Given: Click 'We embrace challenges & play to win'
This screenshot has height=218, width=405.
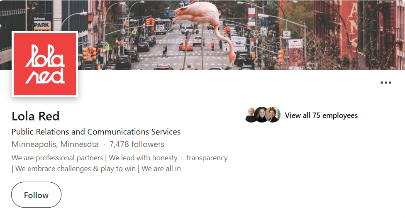Looking at the screenshot, I should pyautogui.click(x=76, y=169).
